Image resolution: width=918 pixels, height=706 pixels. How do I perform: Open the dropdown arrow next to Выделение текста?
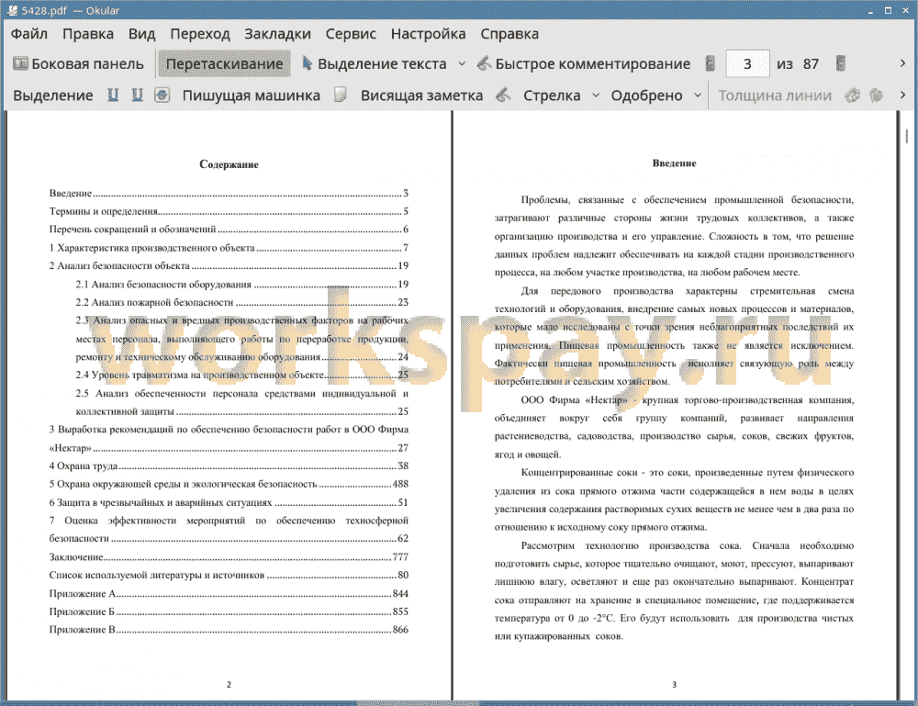[462, 64]
